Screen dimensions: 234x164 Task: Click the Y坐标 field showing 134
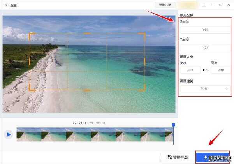[x=205, y=48]
